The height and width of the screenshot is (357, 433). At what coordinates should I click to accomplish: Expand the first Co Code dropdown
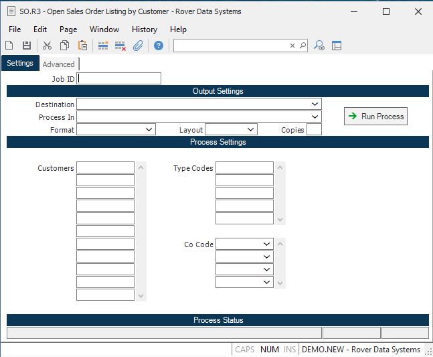click(x=266, y=244)
